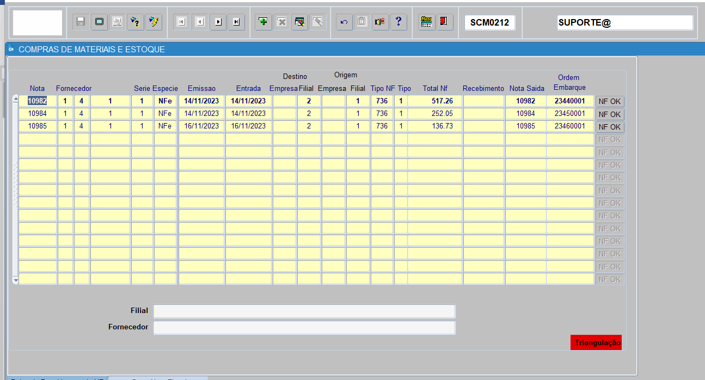Click Emissao date in row 10984
The height and width of the screenshot is (380, 705).
tap(201, 113)
